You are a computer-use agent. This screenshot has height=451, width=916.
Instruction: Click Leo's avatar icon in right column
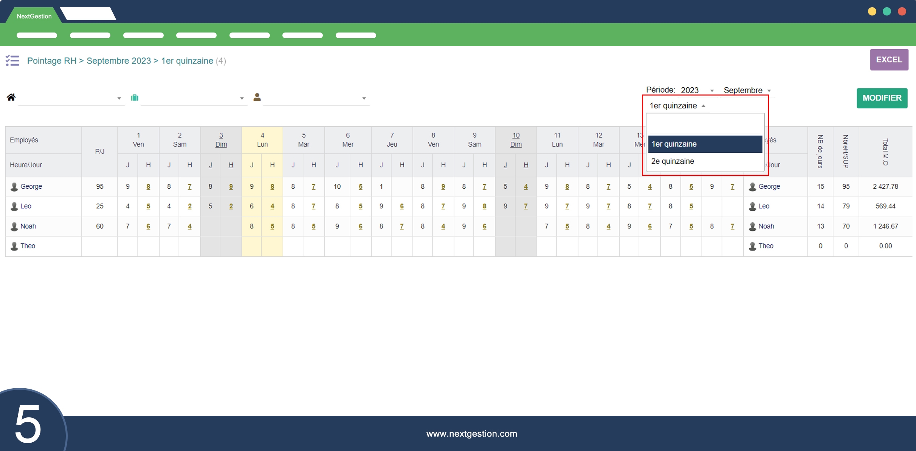752,206
